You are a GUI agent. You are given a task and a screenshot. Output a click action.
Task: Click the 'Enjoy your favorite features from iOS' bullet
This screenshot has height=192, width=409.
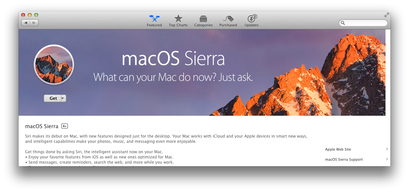coord(99,157)
